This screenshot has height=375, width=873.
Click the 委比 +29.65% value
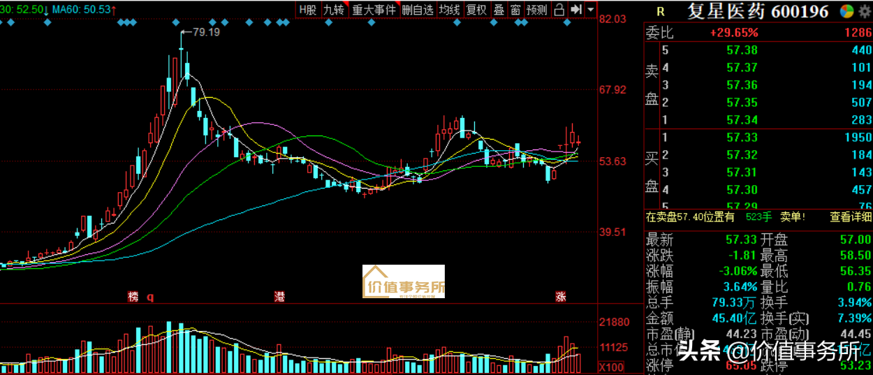click(734, 32)
